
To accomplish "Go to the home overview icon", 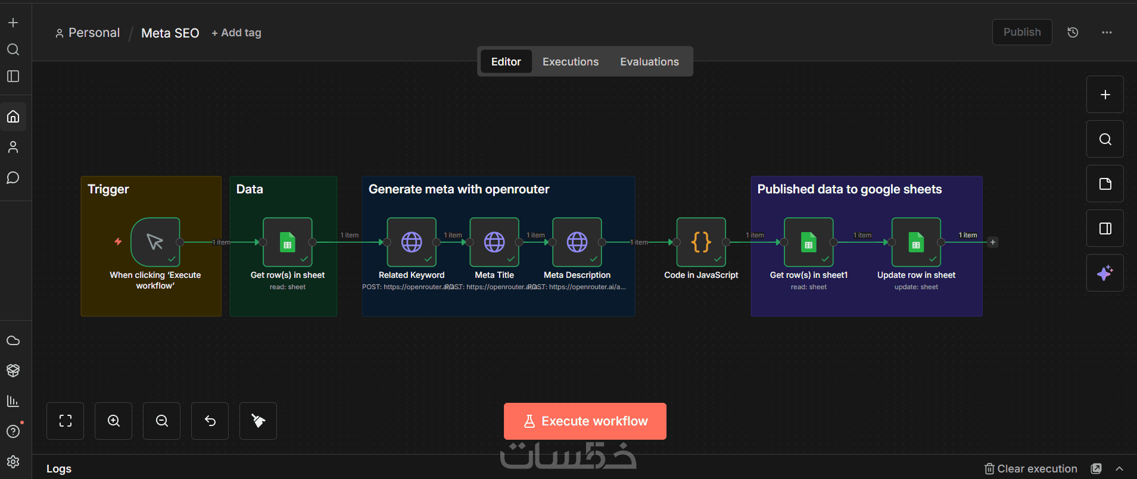I will pos(13,117).
